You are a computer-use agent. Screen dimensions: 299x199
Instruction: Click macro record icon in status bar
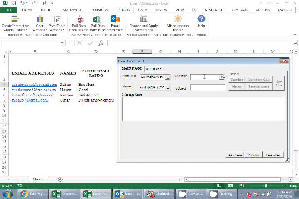point(20,186)
